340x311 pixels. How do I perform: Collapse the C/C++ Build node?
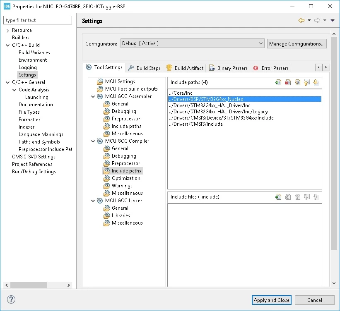[x=7, y=45]
